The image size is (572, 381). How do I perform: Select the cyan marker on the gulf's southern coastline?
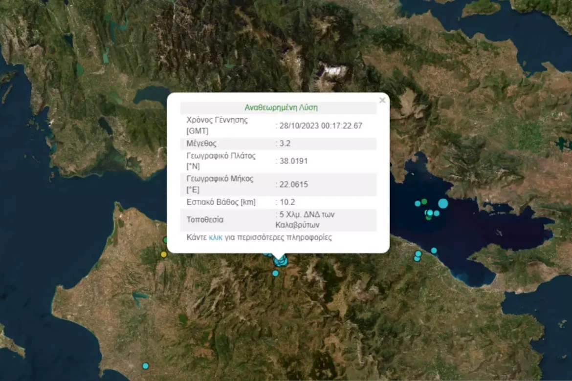click(x=434, y=251)
